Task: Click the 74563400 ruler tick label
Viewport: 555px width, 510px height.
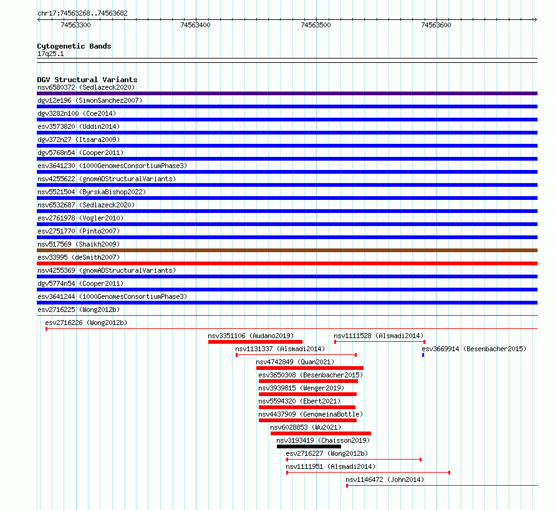Action: [195, 25]
